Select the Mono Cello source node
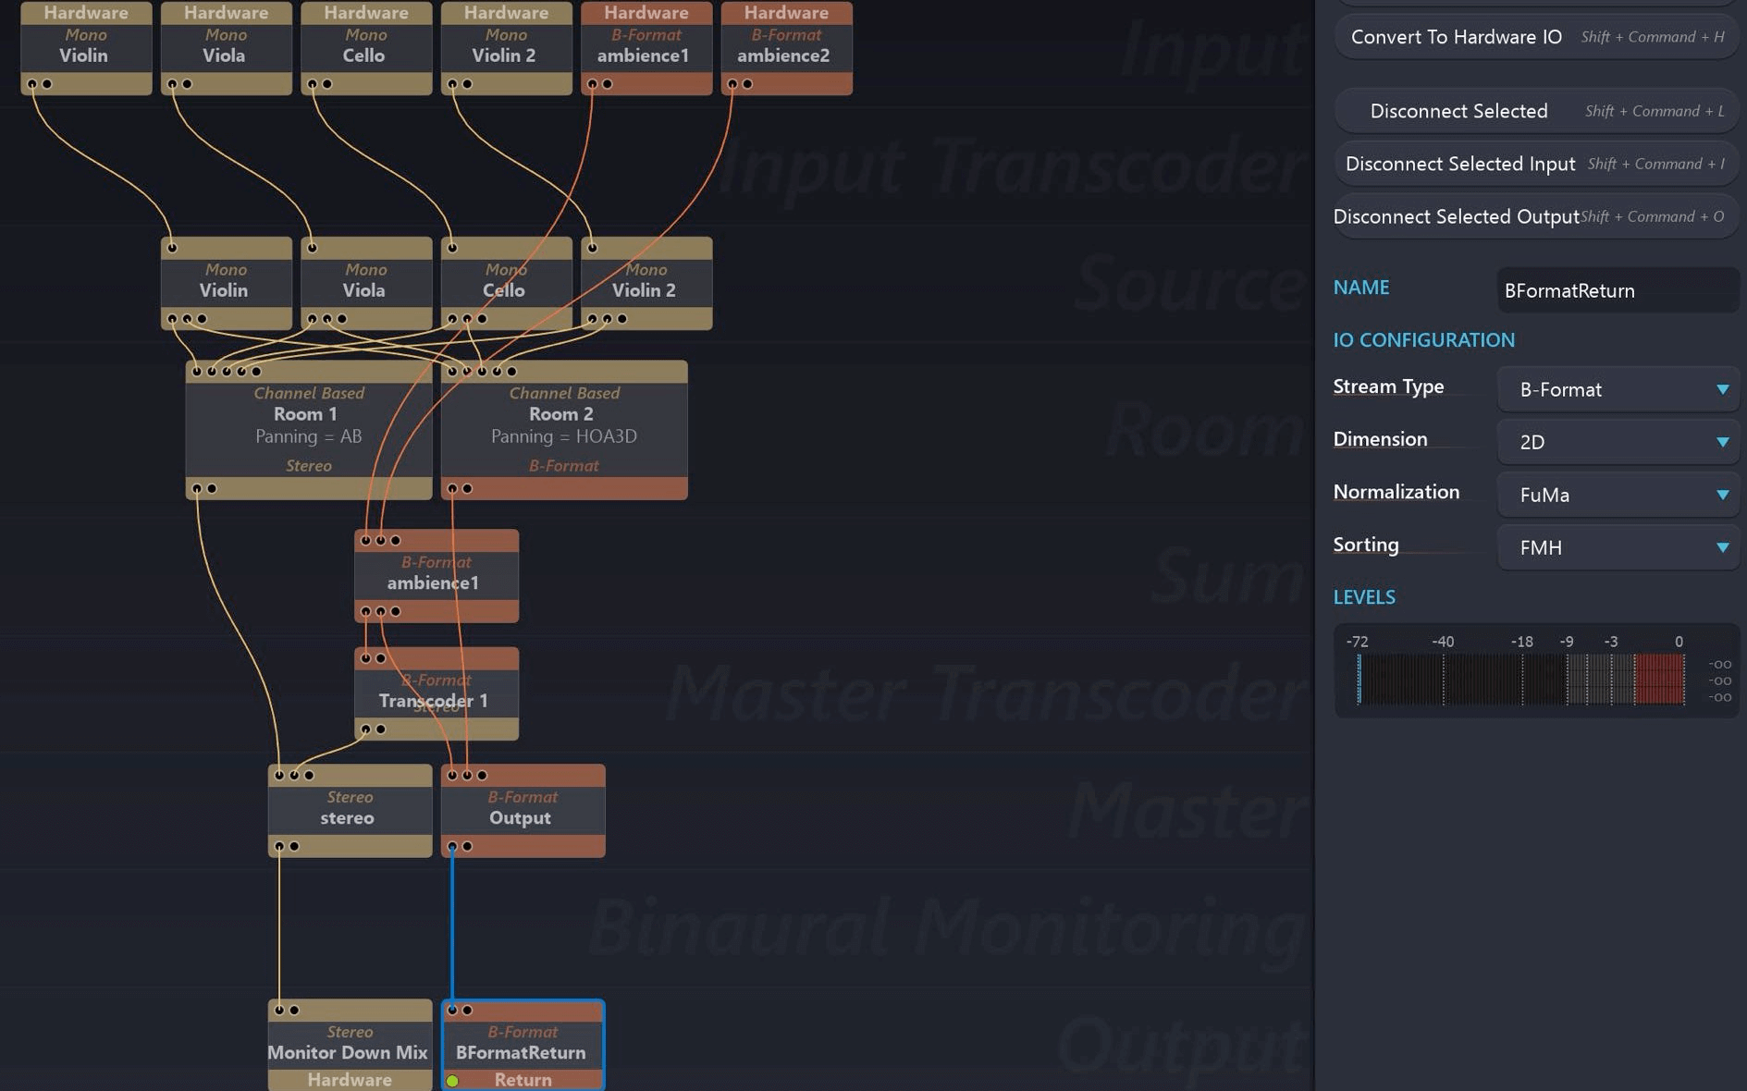The width and height of the screenshot is (1747, 1091). click(x=505, y=282)
